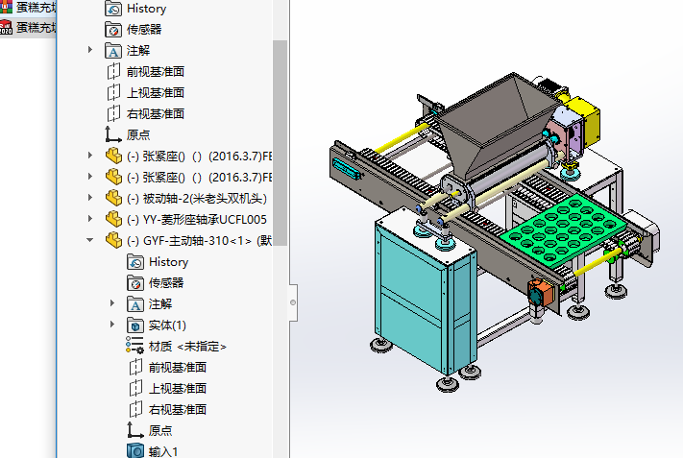The image size is (683, 458).
Task: Select the top History text row
Action: pos(146,9)
